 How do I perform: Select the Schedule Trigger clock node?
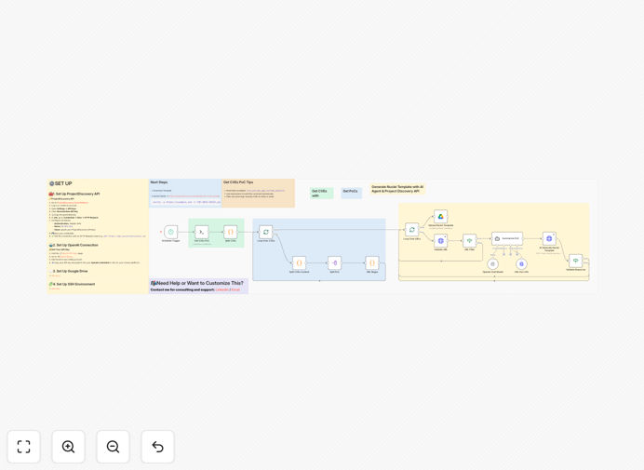click(171, 232)
